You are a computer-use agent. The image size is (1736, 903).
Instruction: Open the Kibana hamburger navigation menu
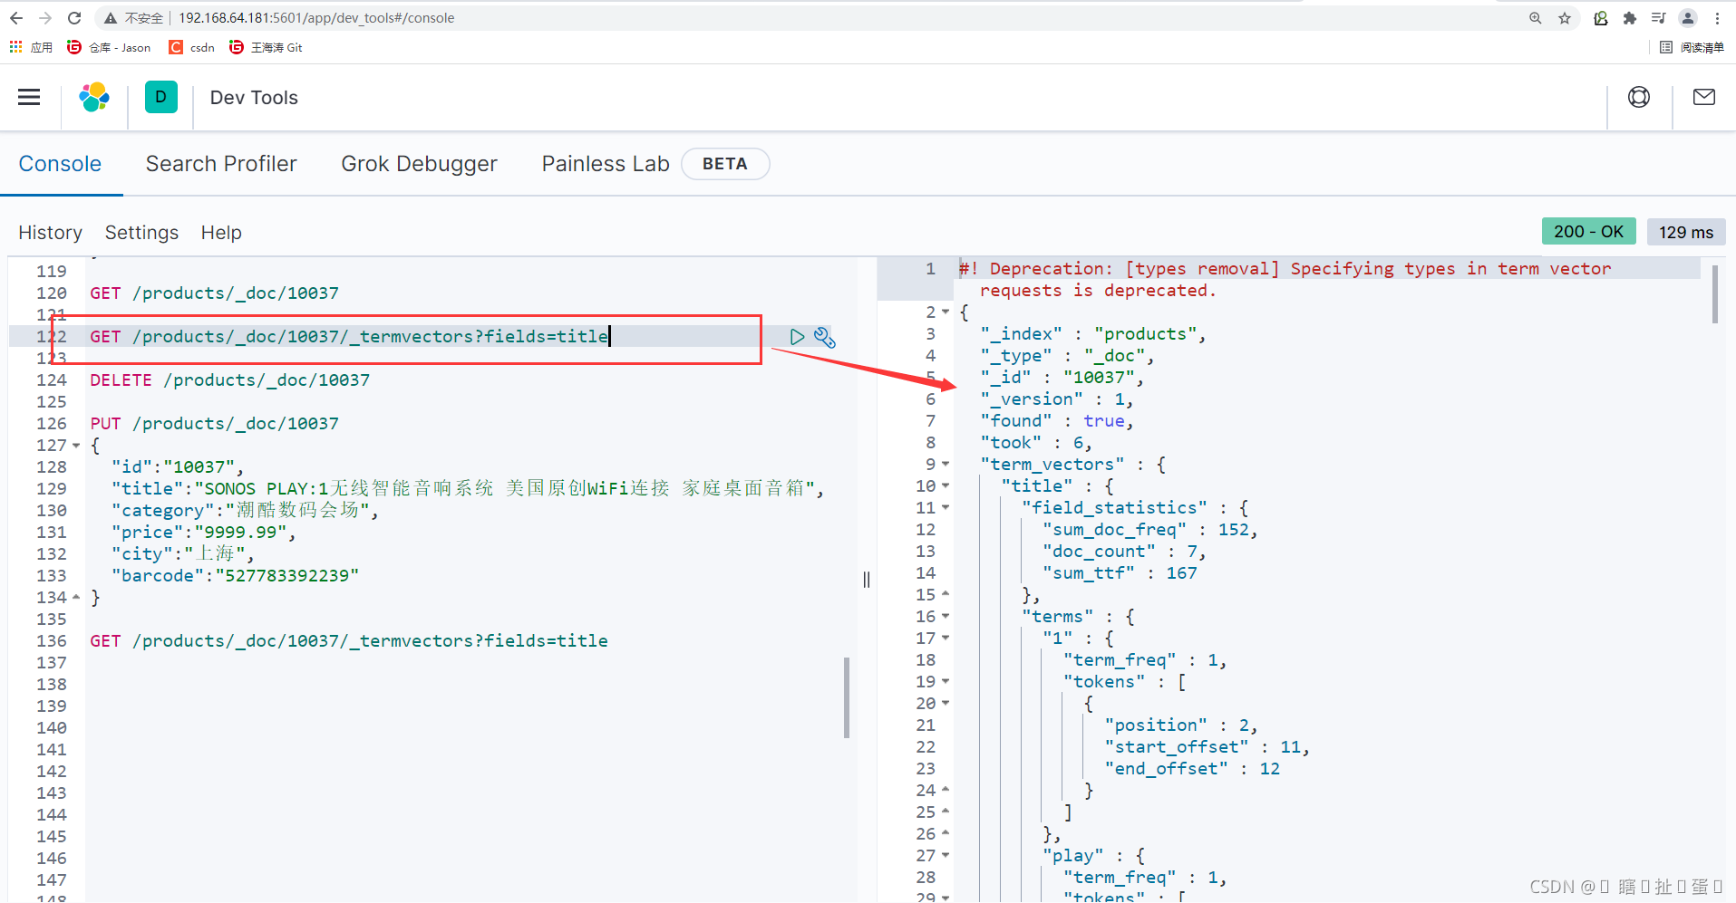point(29,97)
